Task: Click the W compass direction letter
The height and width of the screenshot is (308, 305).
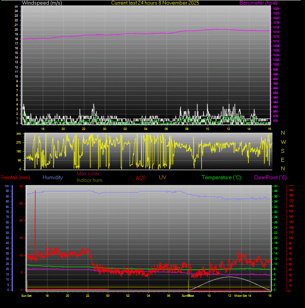Action: (x=283, y=142)
